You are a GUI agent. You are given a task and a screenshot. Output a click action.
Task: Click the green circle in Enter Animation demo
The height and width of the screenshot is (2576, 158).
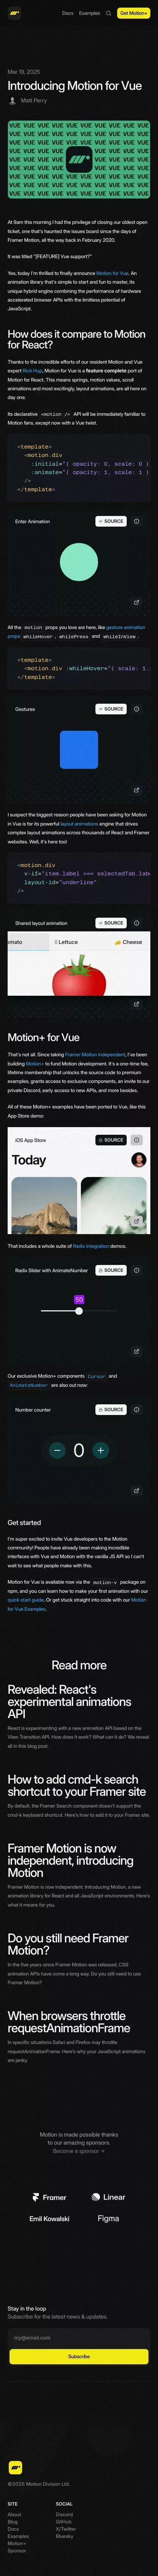79,562
